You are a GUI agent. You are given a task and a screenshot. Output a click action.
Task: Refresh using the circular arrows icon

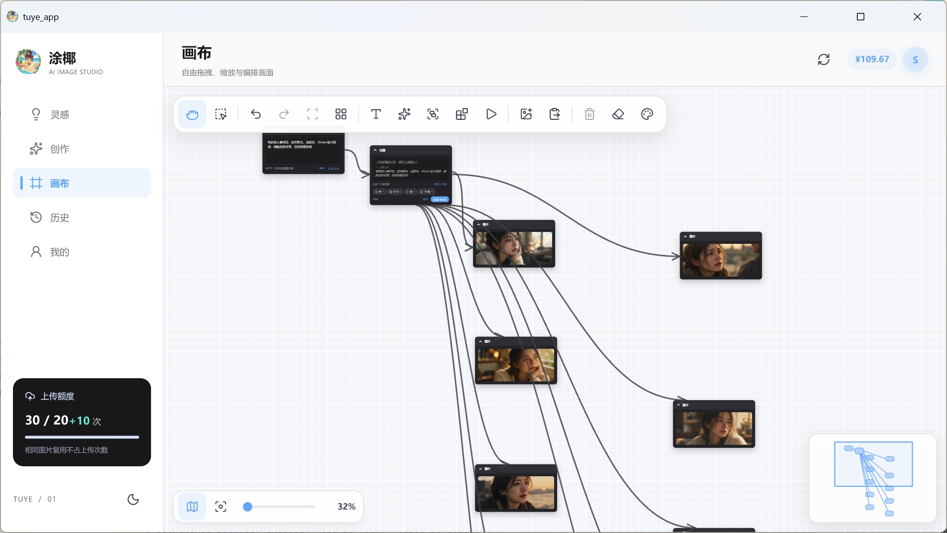point(824,60)
